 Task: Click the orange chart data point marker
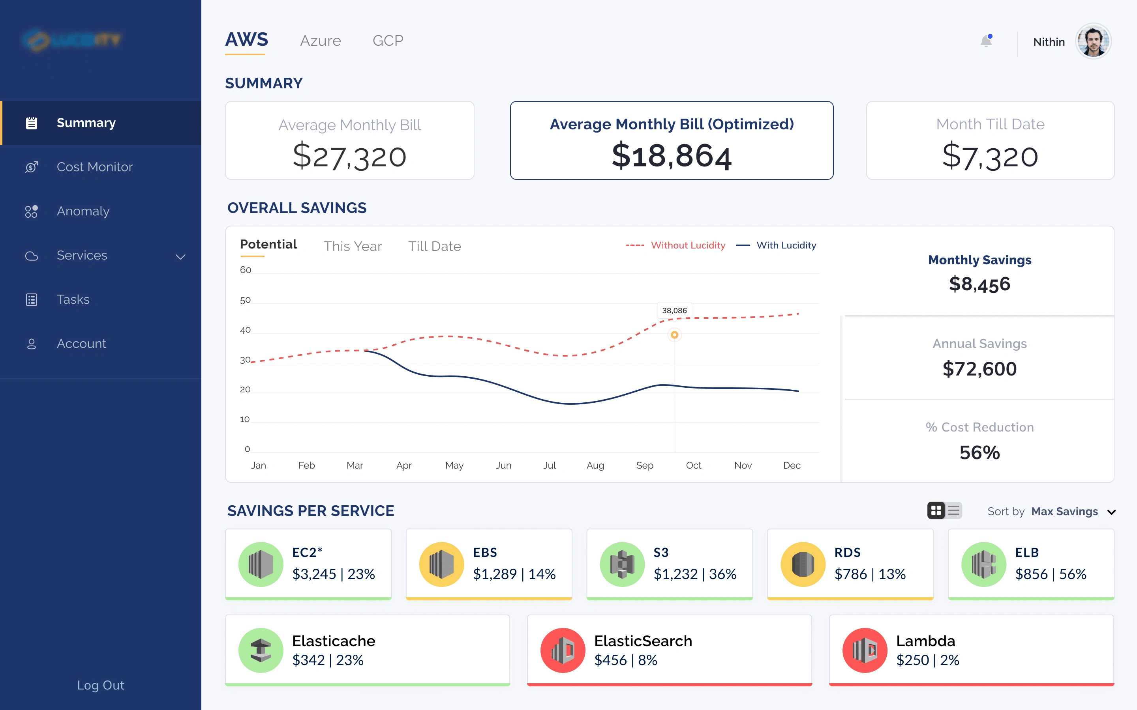(x=675, y=335)
